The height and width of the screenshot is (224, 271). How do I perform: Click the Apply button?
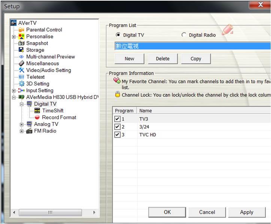pyautogui.click(x=247, y=212)
